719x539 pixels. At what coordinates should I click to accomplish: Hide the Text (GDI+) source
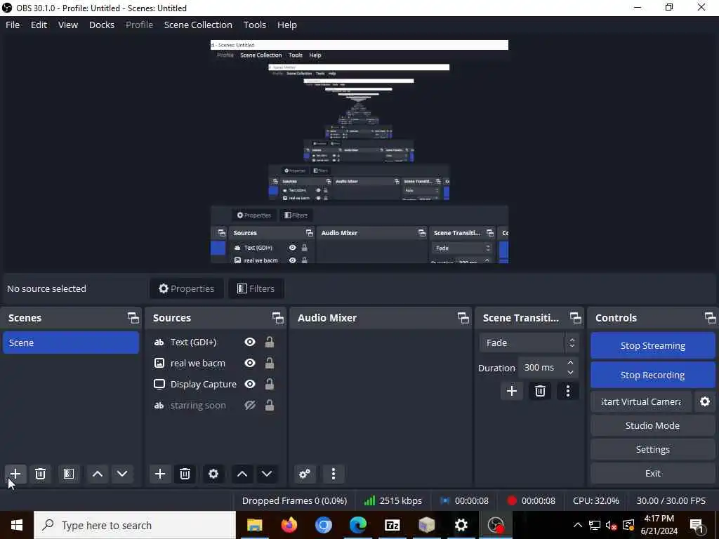point(250,342)
